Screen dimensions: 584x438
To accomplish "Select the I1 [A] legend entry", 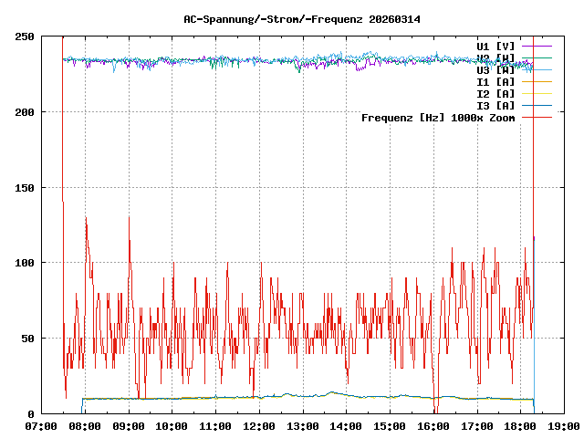I will [495, 81].
